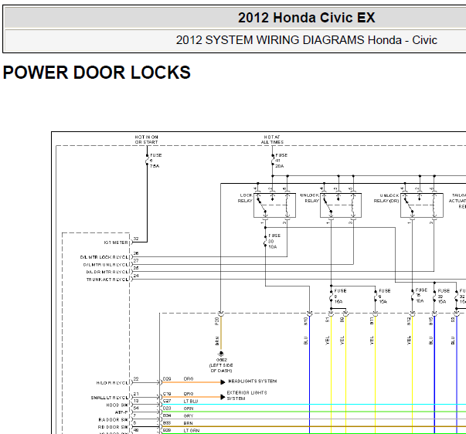This screenshot has height=434, width=466.
Task: Select pin number '54' at ATP-P
Action: coord(136,409)
